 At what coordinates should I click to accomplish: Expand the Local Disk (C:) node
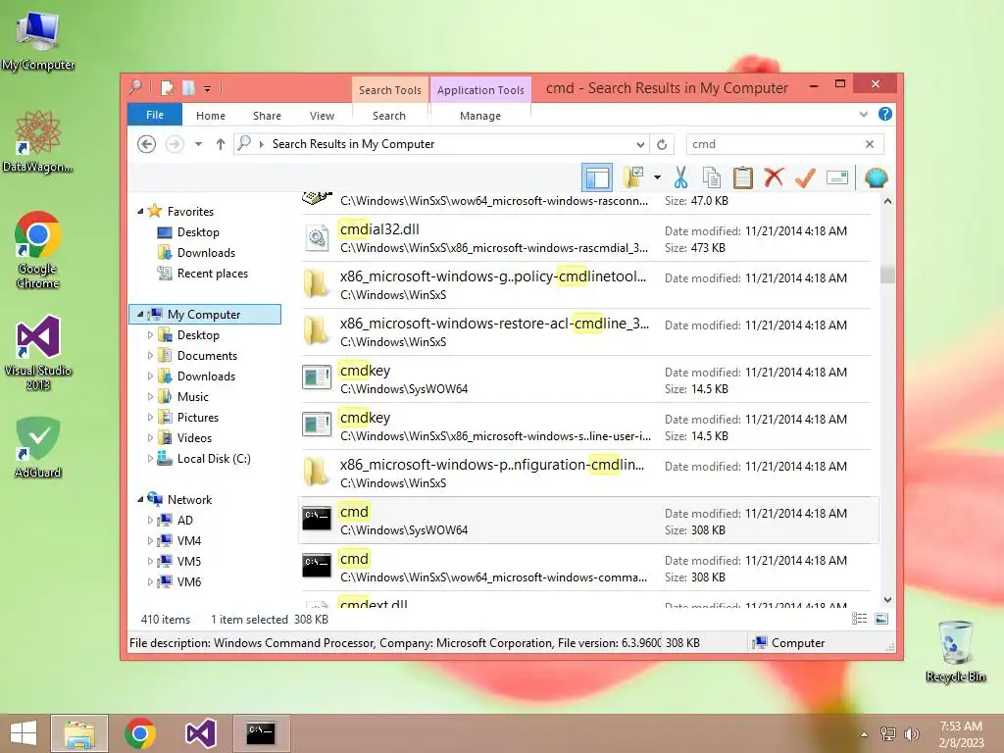(x=150, y=459)
